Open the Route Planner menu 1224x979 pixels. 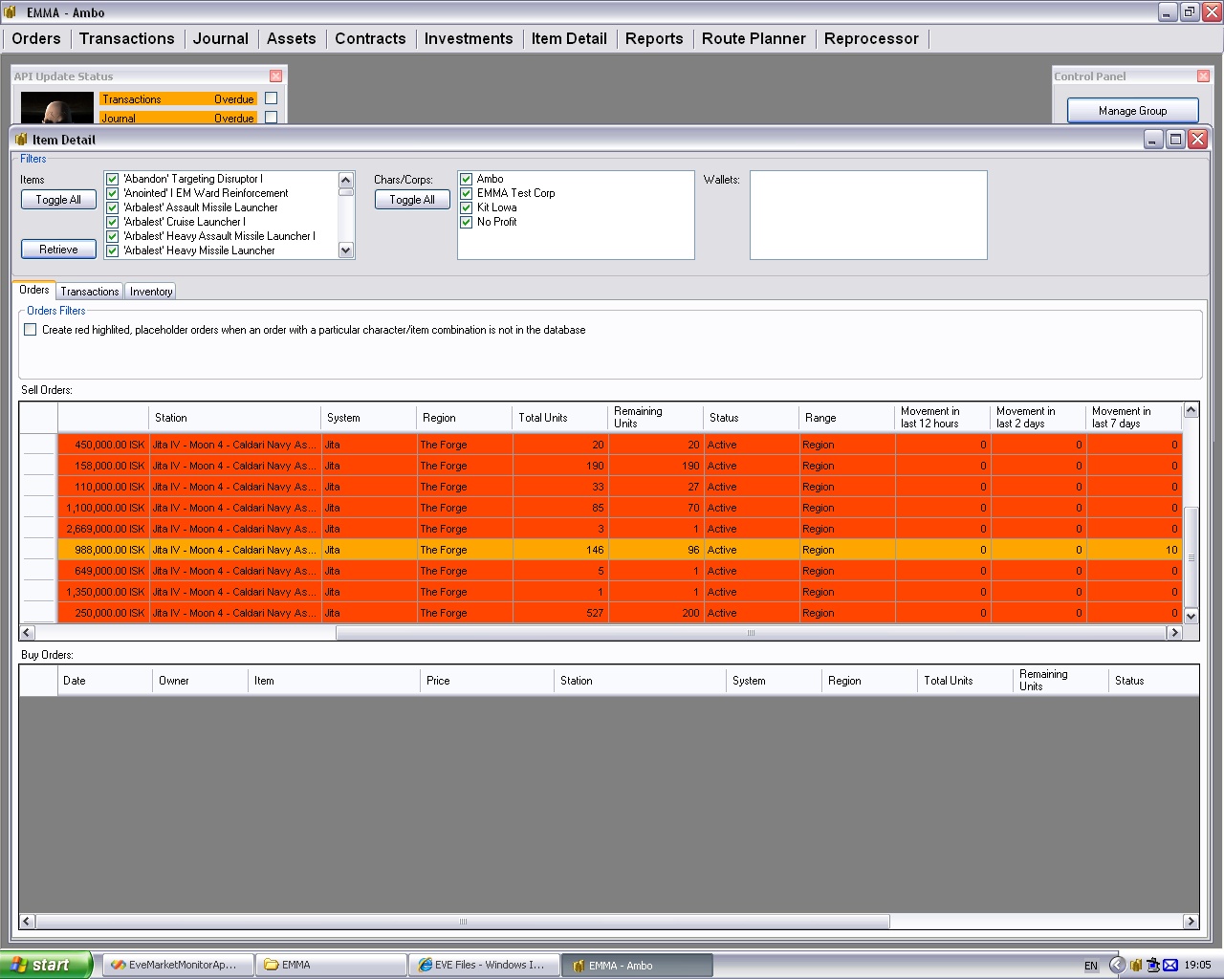(x=754, y=39)
